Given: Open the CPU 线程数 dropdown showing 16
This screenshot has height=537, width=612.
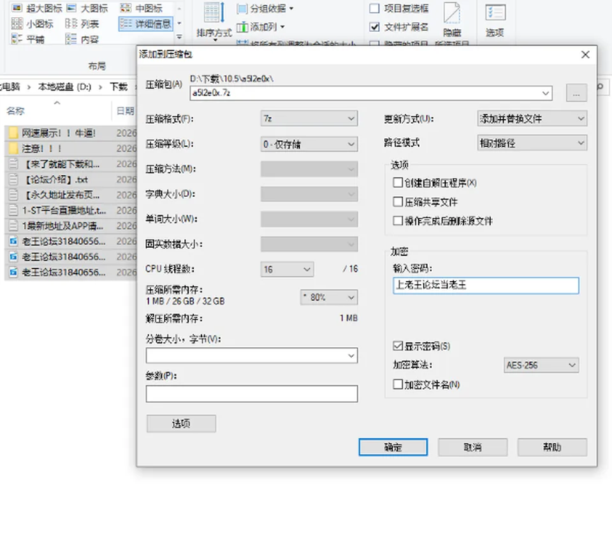Looking at the screenshot, I should (x=288, y=269).
